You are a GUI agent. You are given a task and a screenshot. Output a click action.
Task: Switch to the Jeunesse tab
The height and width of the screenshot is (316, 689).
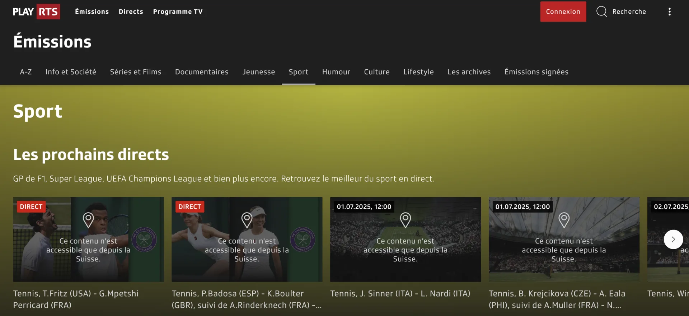(258, 72)
